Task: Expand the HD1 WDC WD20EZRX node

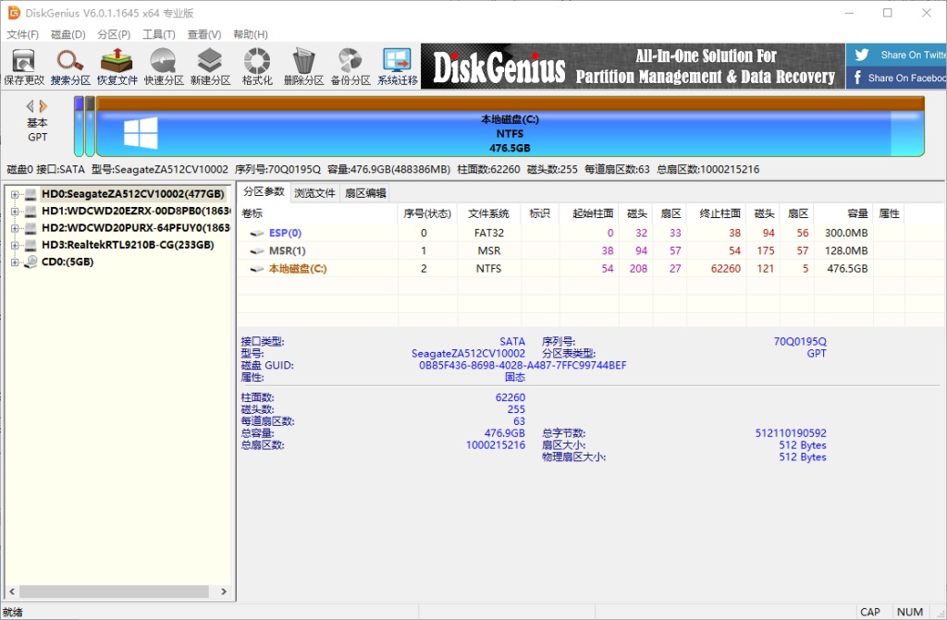Action: coord(15,212)
